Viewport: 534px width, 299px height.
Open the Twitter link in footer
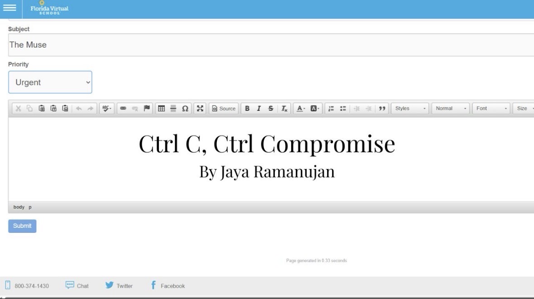point(125,286)
